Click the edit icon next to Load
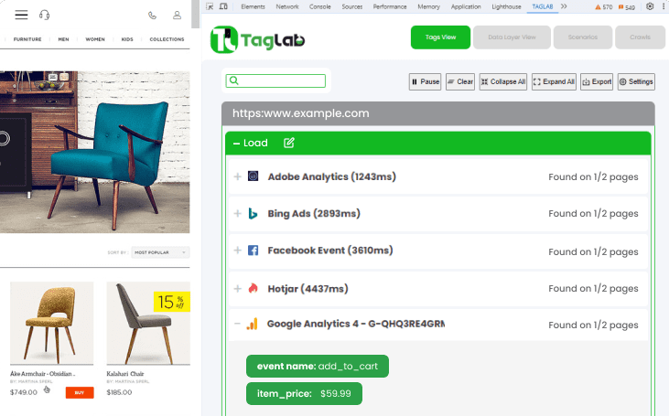The width and height of the screenshot is (669, 416). pyautogui.click(x=289, y=143)
